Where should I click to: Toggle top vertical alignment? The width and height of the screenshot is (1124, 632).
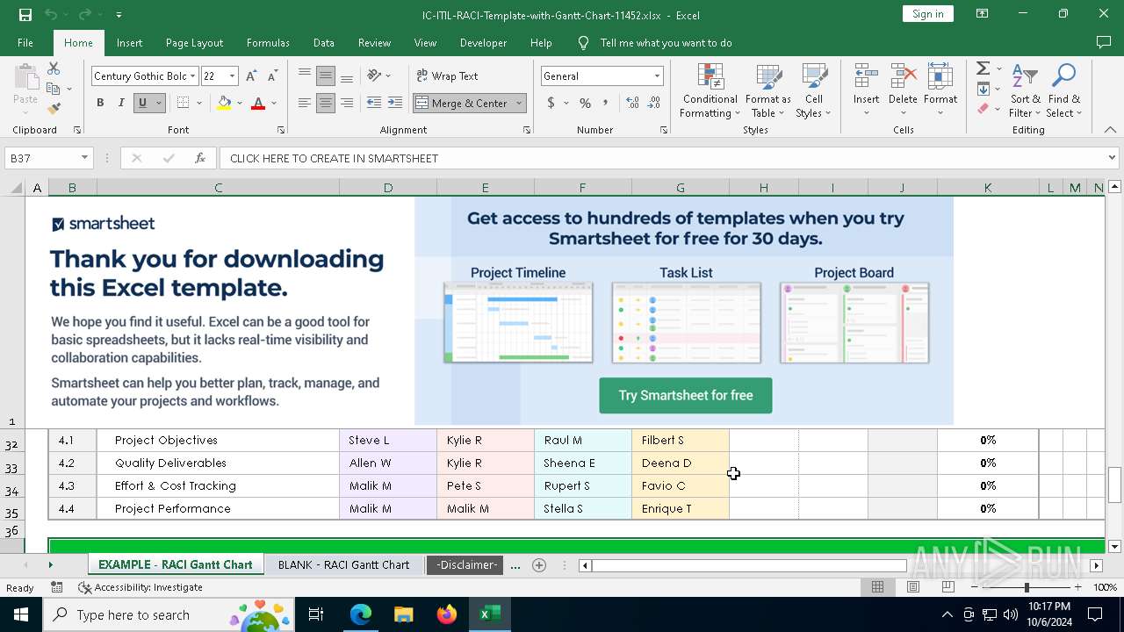click(x=304, y=76)
